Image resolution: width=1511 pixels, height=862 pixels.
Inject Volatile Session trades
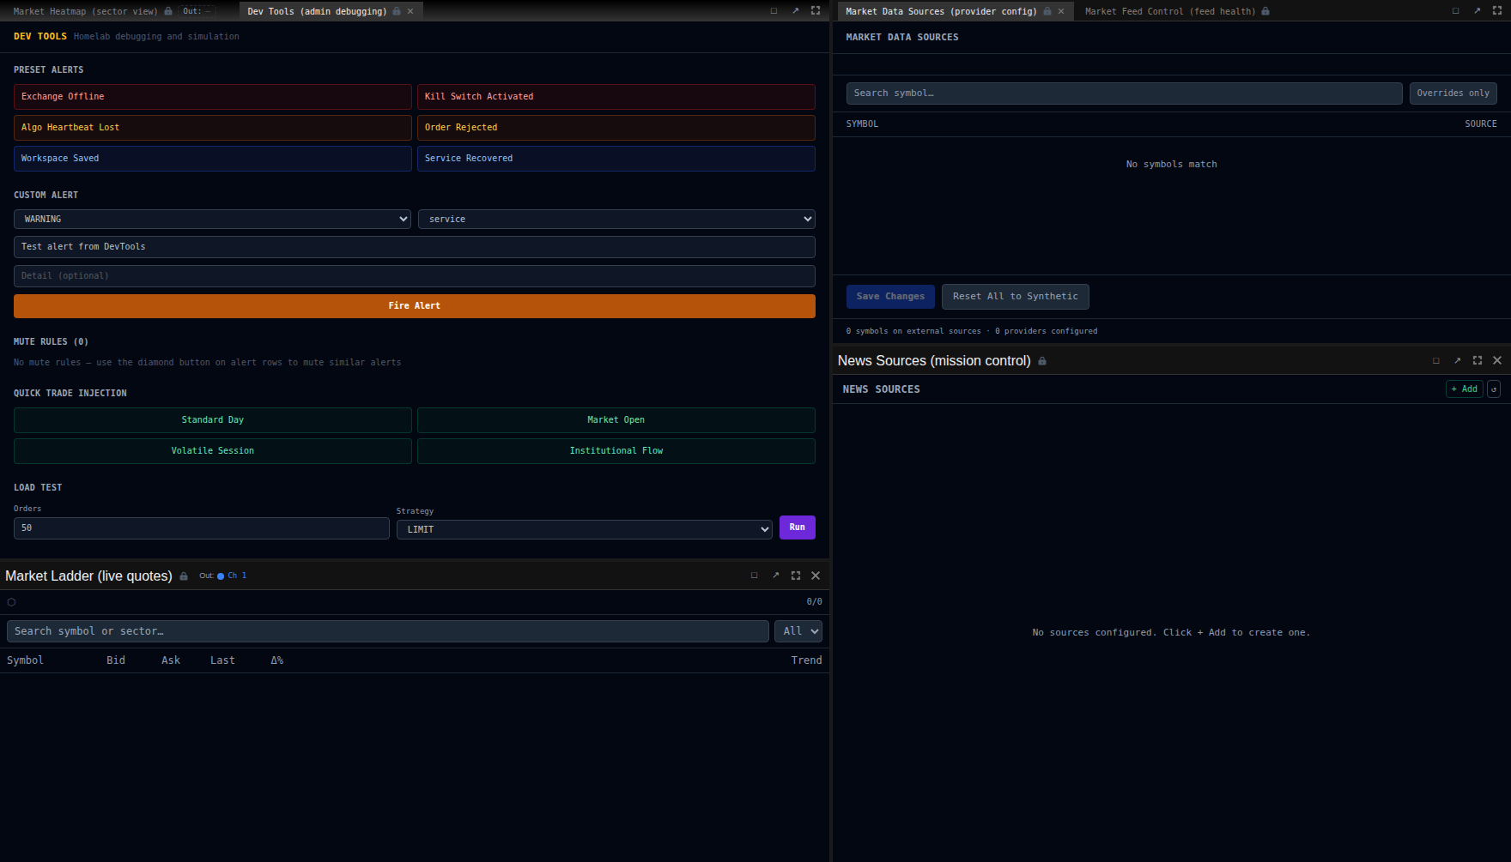tap(212, 451)
